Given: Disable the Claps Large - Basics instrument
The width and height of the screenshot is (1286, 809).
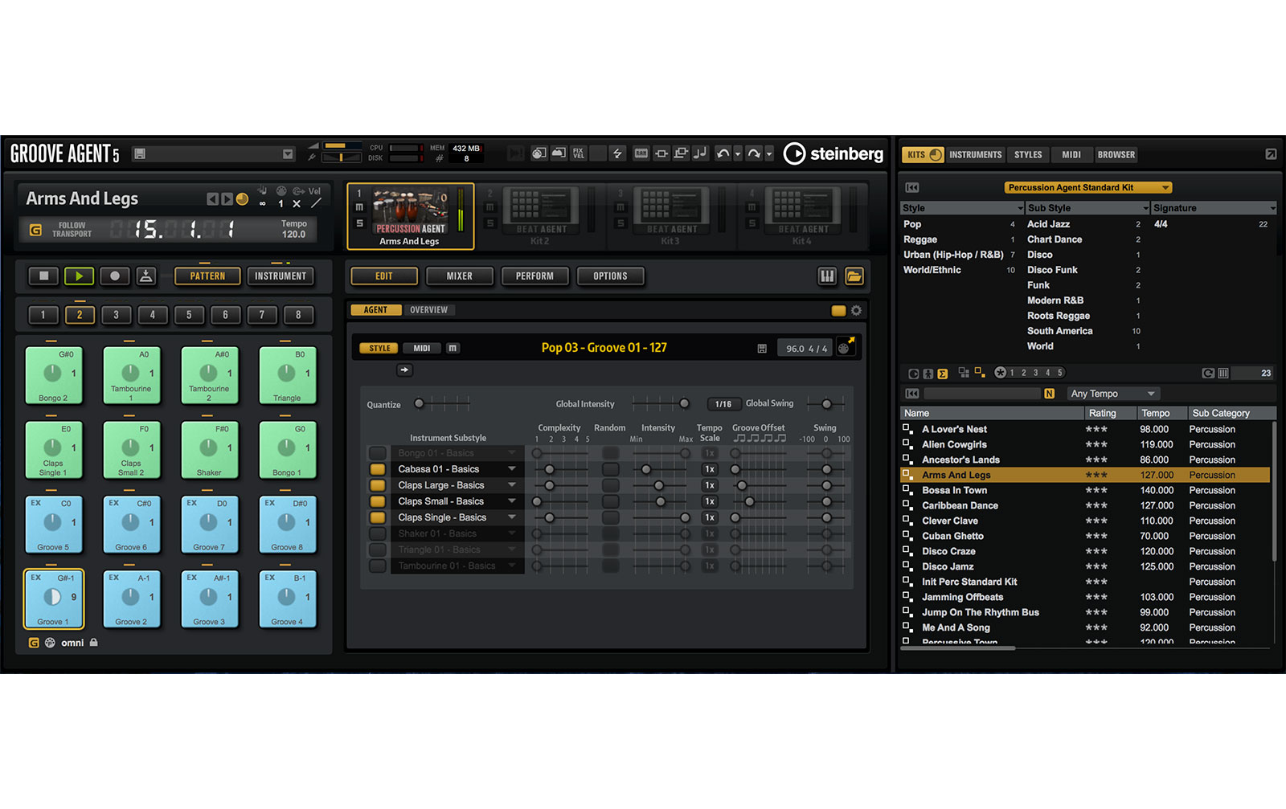Looking at the screenshot, I should pyautogui.click(x=377, y=485).
